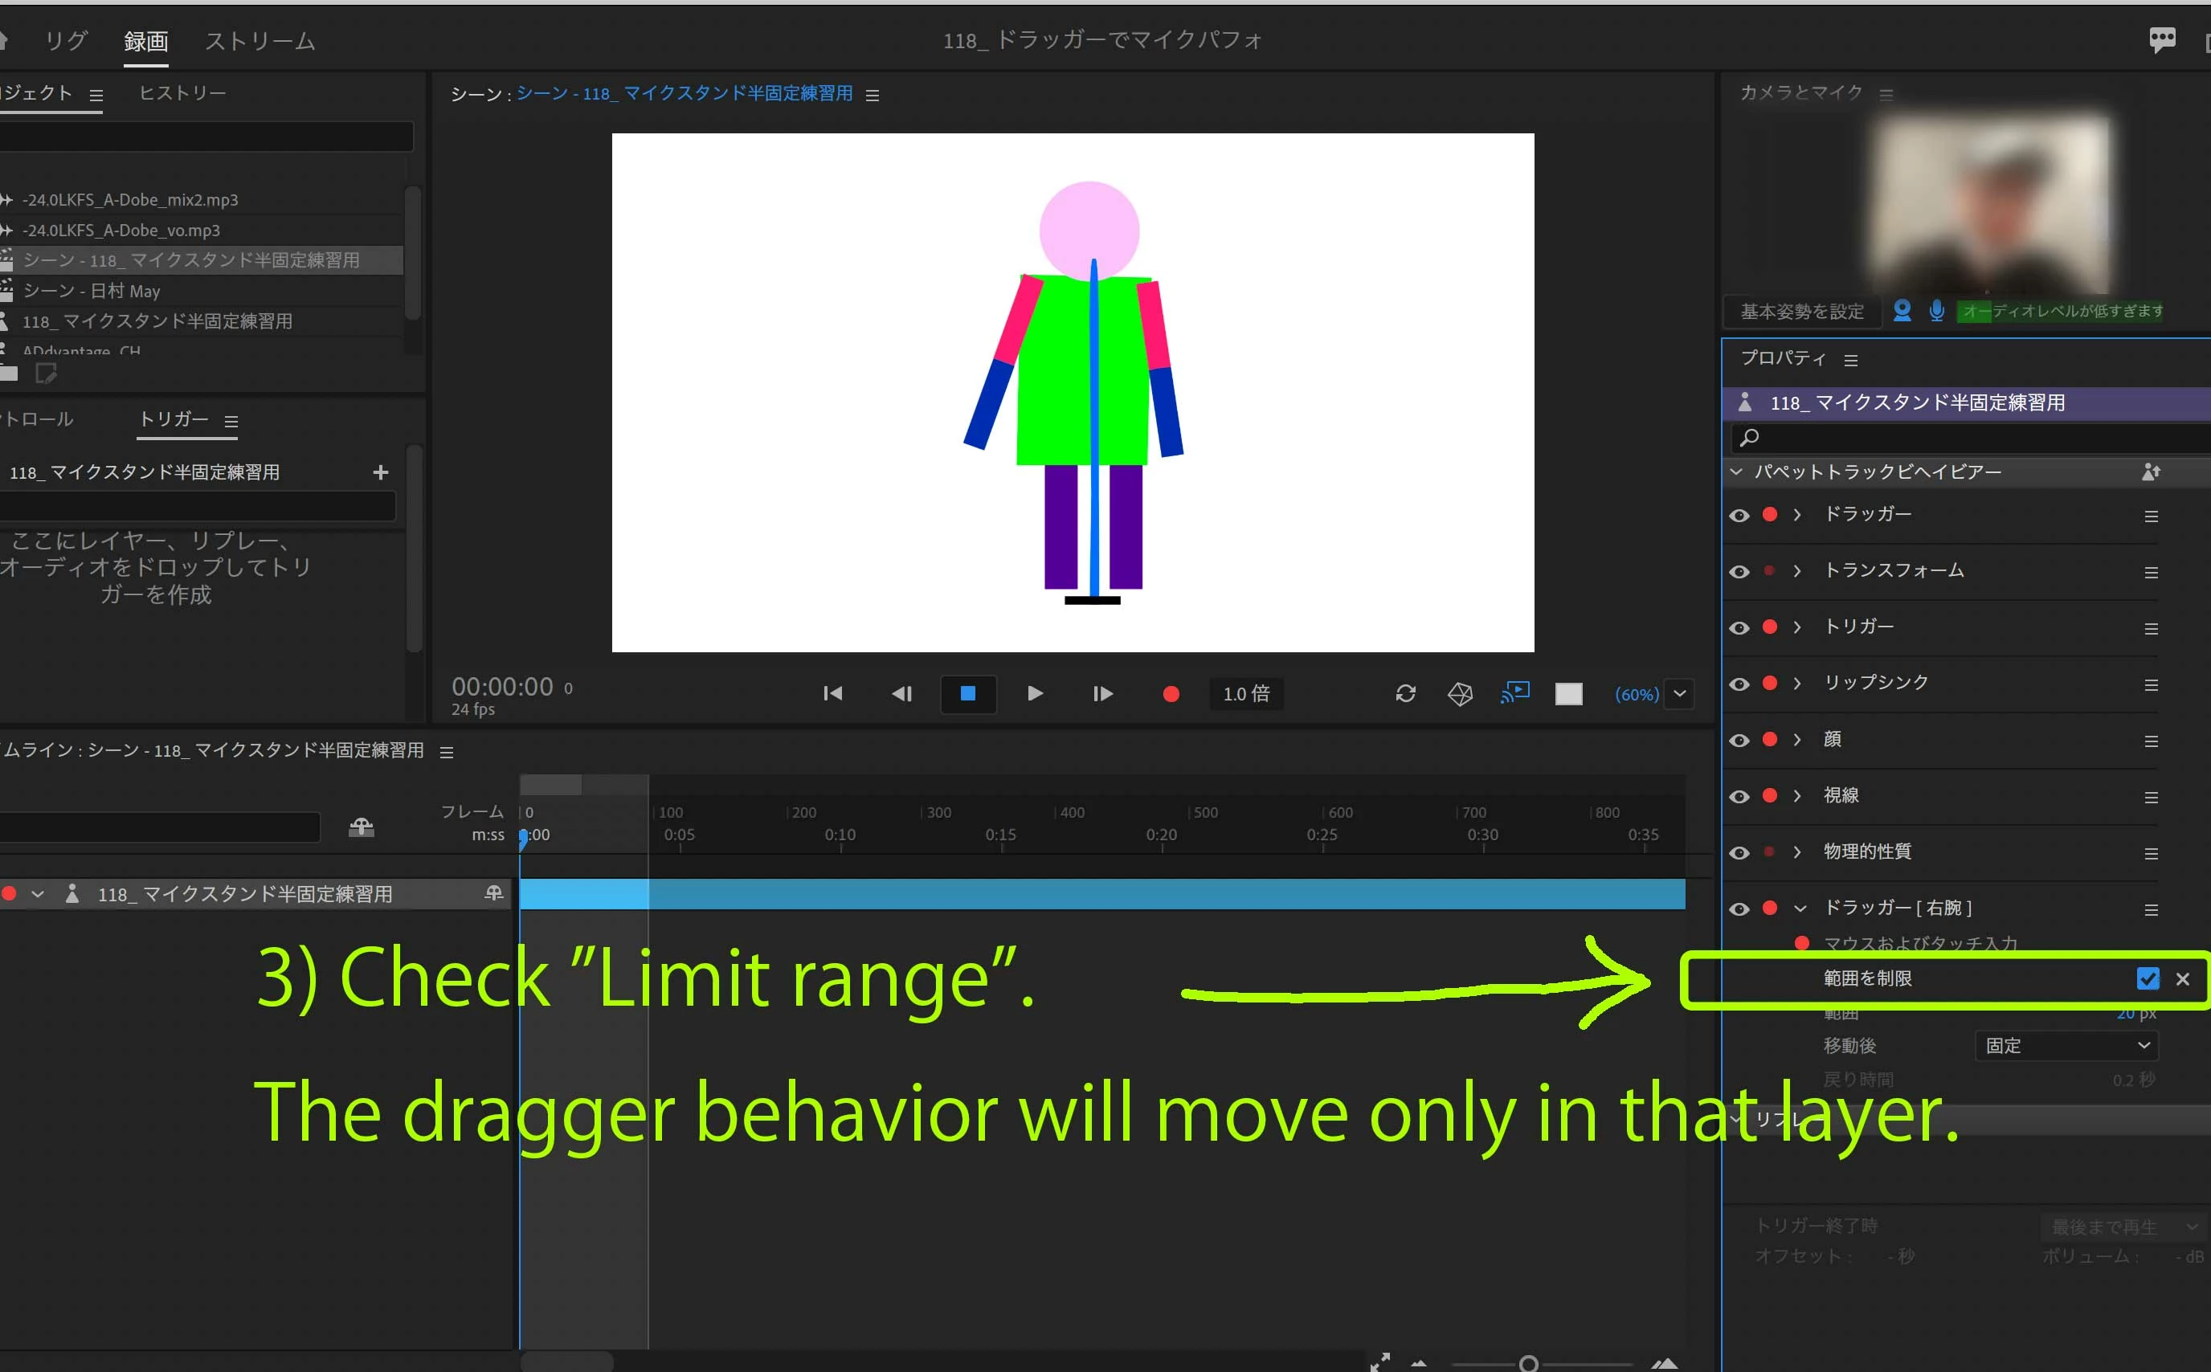Expand the トランスフォーム behavior
The width and height of the screenshot is (2211, 1372).
pos(1796,572)
